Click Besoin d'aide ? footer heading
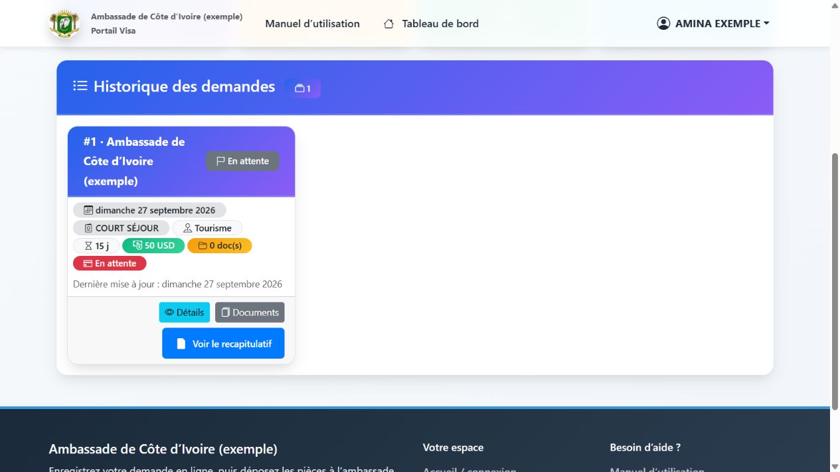The image size is (840, 472). 645,447
